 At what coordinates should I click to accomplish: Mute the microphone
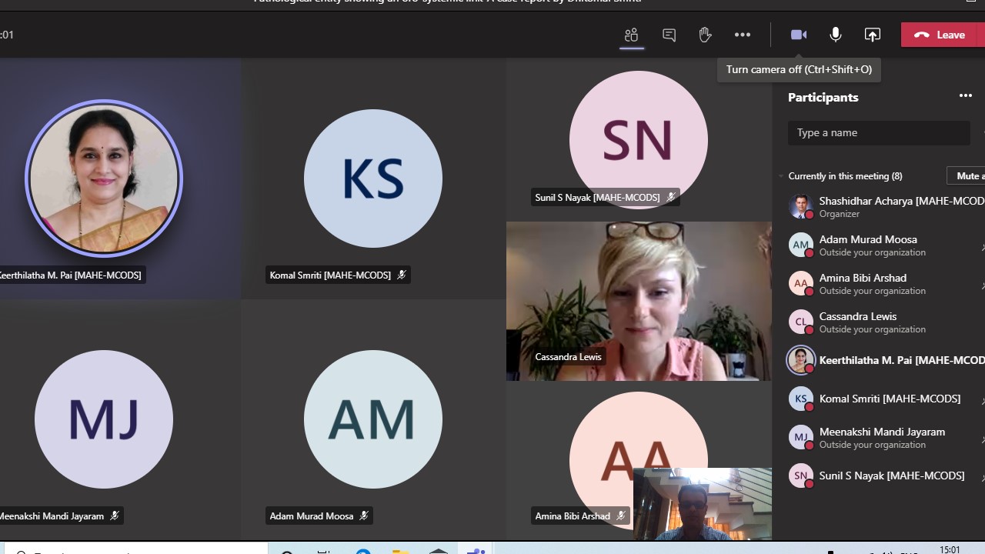(x=835, y=35)
